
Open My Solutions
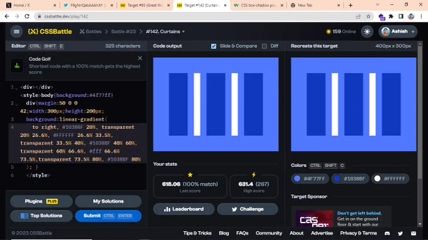[108, 201]
